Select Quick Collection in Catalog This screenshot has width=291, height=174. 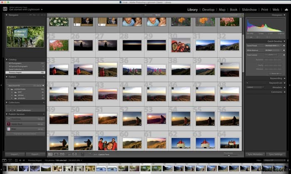tap(25, 69)
